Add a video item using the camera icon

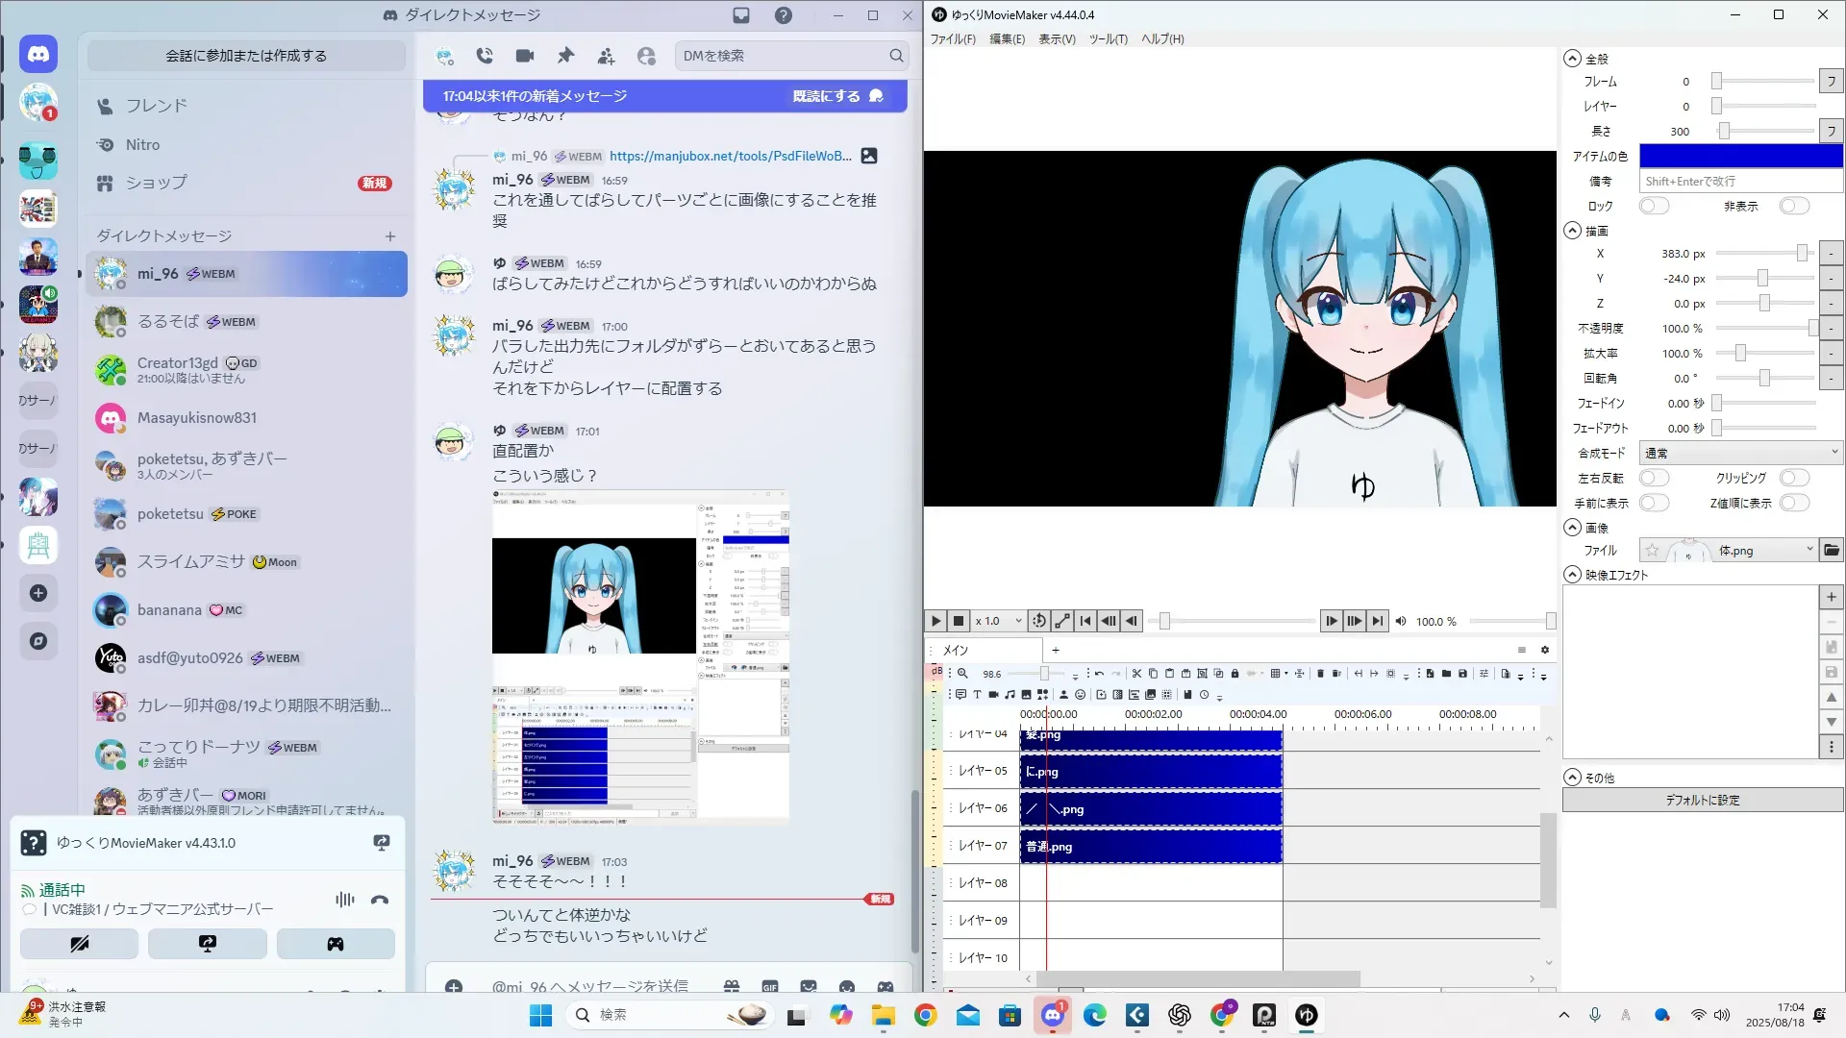coord(993,694)
